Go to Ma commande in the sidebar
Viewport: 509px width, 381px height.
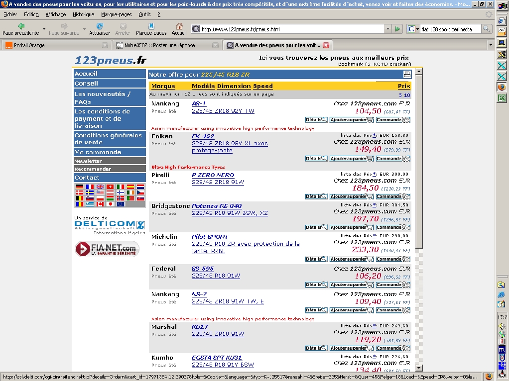click(x=110, y=152)
